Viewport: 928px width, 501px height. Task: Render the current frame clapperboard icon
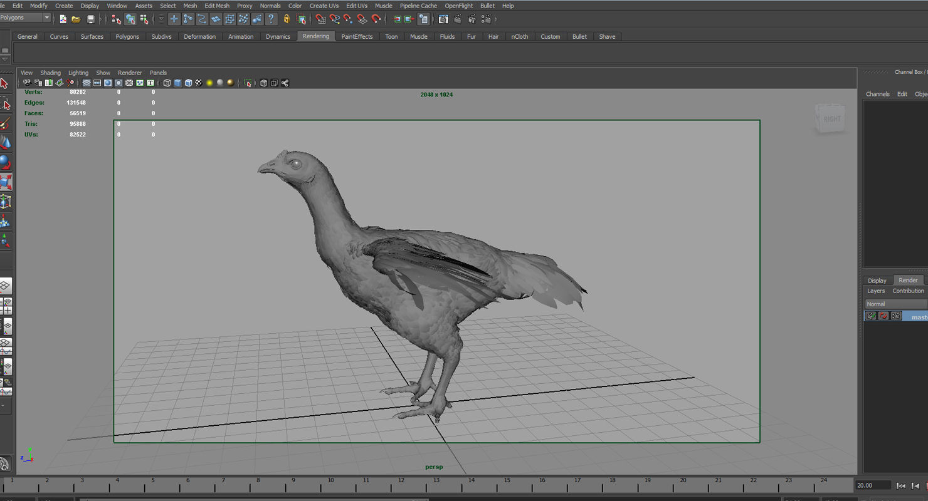point(458,19)
